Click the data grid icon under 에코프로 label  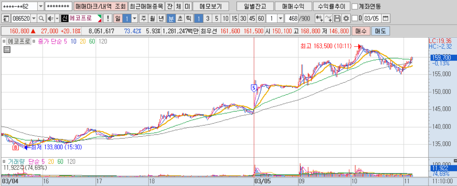pyautogui.click(x=7, y=49)
